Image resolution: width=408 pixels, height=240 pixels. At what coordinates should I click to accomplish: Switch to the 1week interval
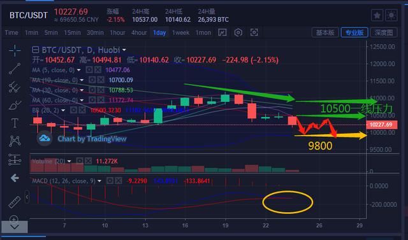tap(181, 32)
